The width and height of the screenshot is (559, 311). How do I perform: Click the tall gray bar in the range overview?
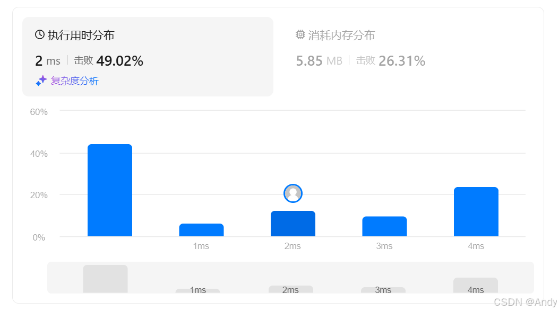(x=105, y=279)
